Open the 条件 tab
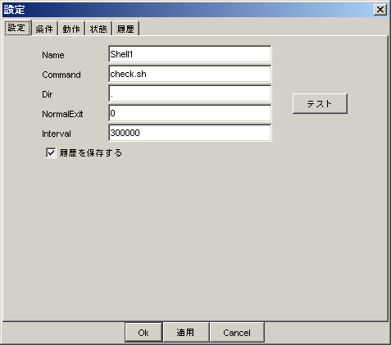Viewport: 391px width, 345px height. 44,29
